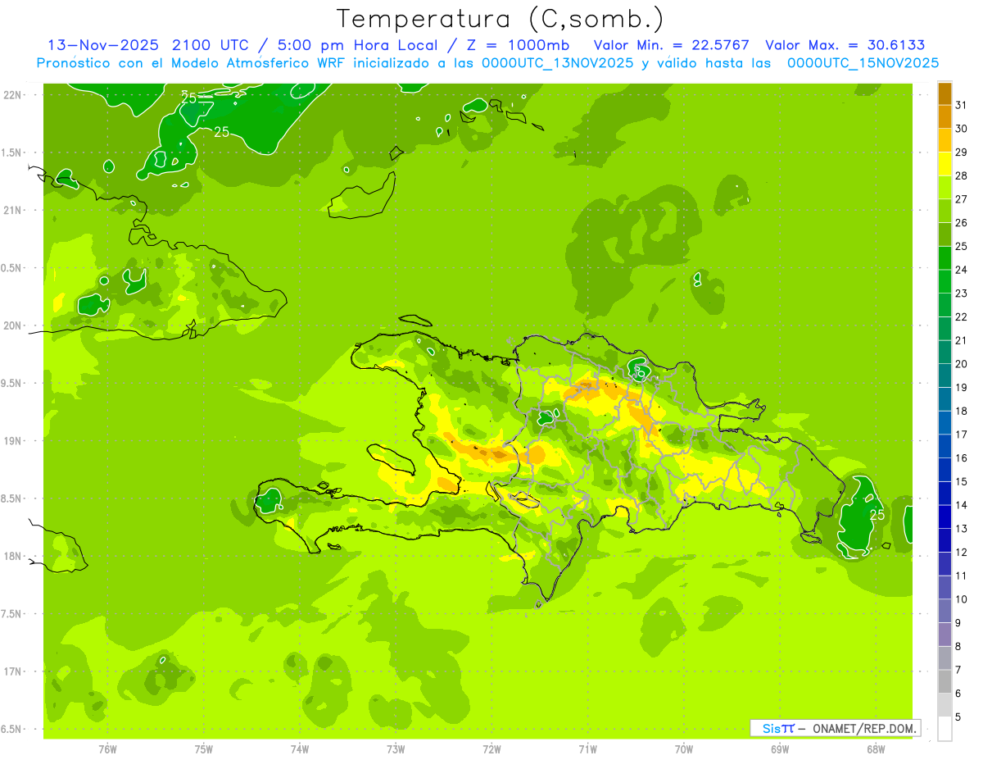The height and width of the screenshot is (760, 983).
Task: Click the 73W longitude axis label
Action: coord(396,749)
